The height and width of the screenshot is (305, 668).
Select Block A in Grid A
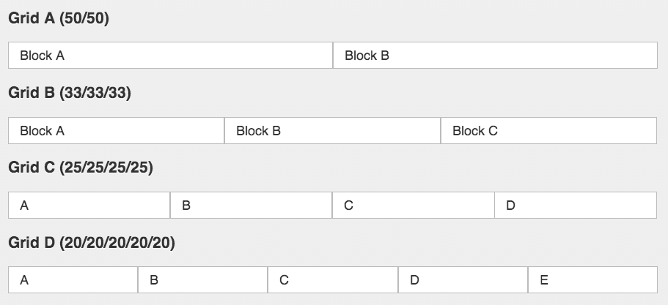(170, 55)
